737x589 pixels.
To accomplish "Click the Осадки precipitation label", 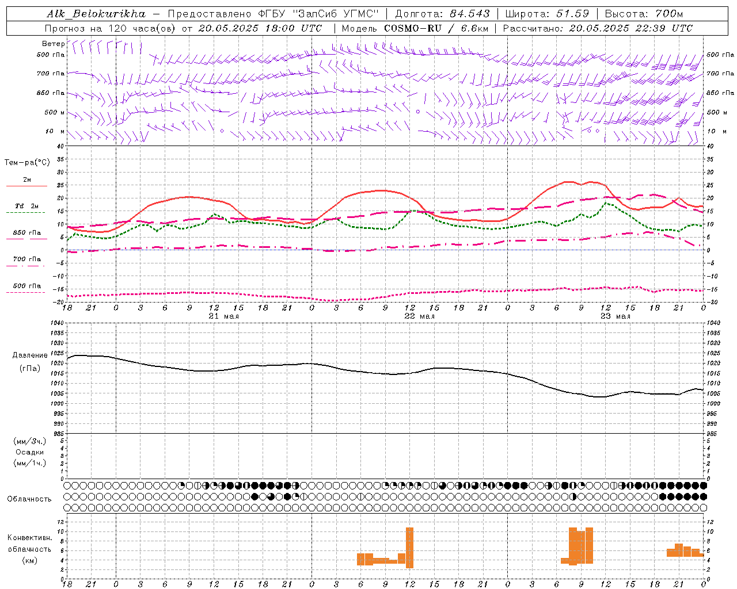I will (30, 452).
